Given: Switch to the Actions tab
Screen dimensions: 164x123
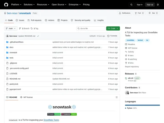Looking at the screenshot, I should point(49,20).
